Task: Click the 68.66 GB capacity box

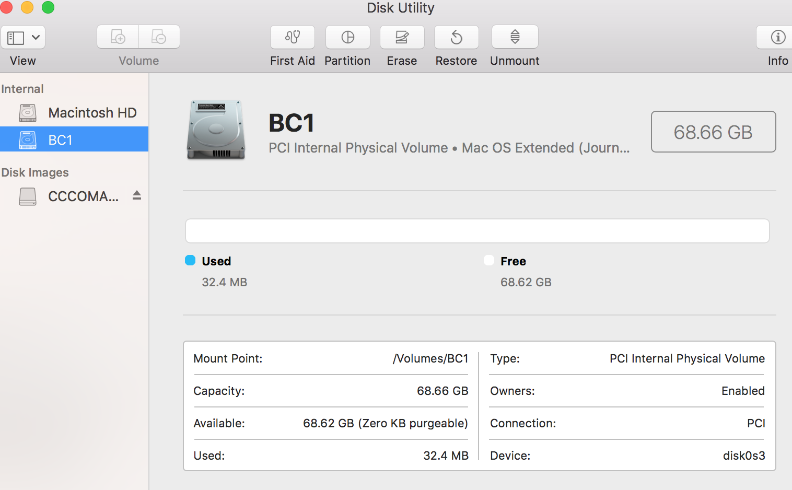Action: pos(713,132)
